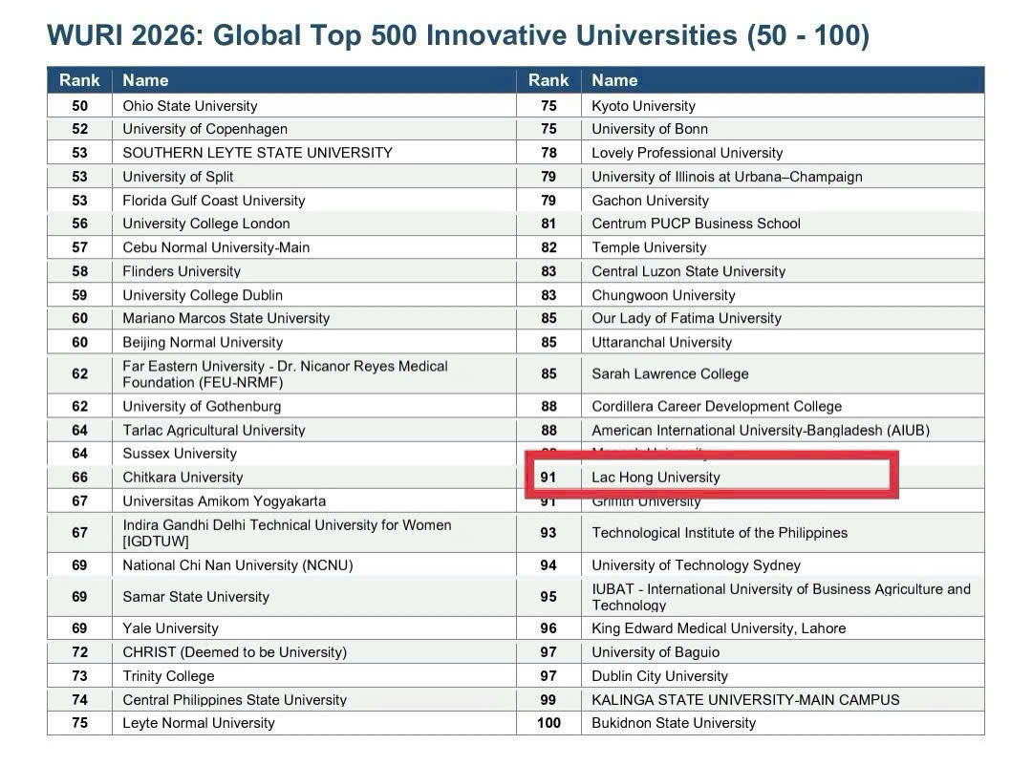Click University of Copenhagen in the list

pyautogui.click(x=204, y=129)
